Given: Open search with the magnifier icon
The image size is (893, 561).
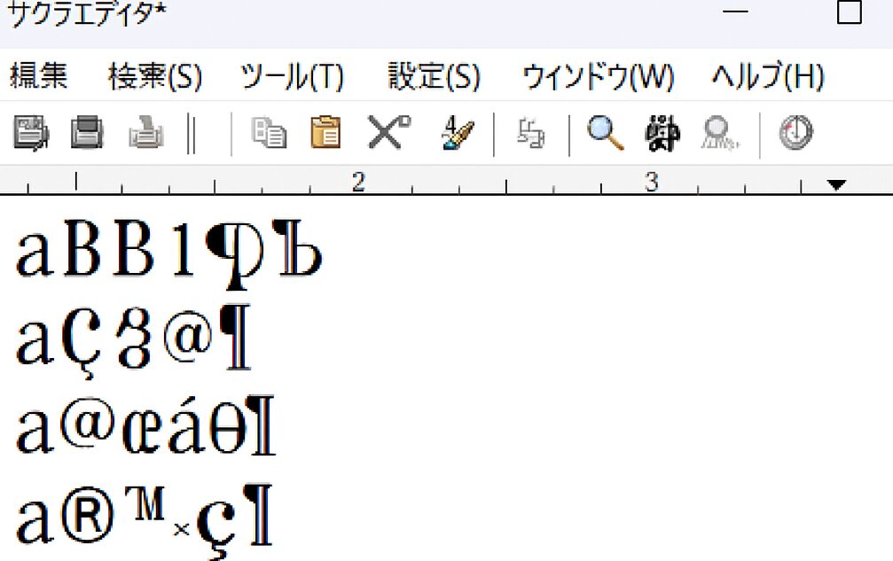Looking at the screenshot, I should 606,133.
